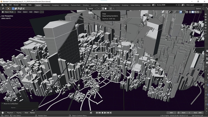Click the current frame 609 field
The height and width of the screenshot is (117, 208).
point(171,113)
